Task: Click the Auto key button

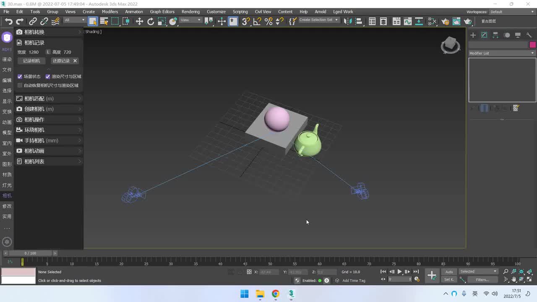Action: [x=449, y=272]
